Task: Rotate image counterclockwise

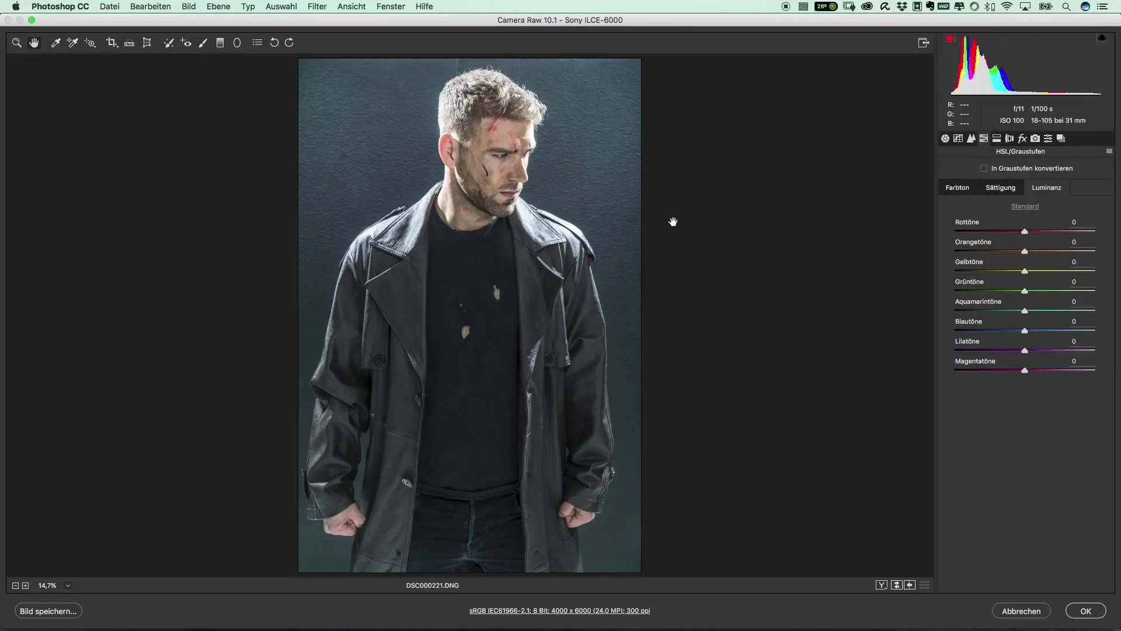Action: (274, 43)
